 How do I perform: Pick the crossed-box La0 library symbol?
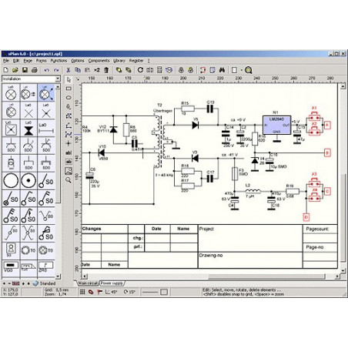click(11, 129)
